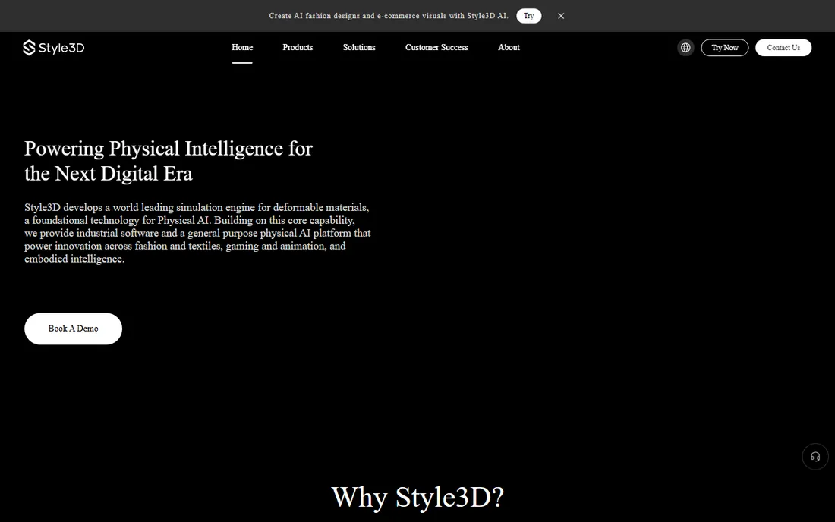Click the Contact Us button
Image resolution: width=835 pixels, height=522 pixels.
coord(783,47)
